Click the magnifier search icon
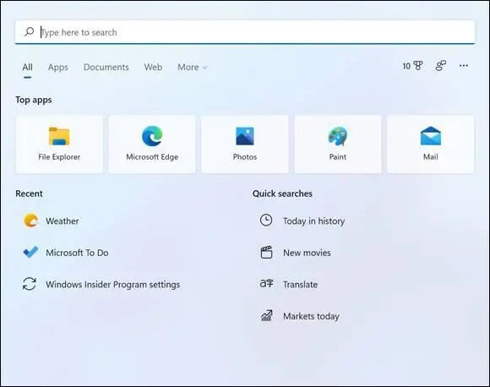490x387 pixels. coord(29,31)
